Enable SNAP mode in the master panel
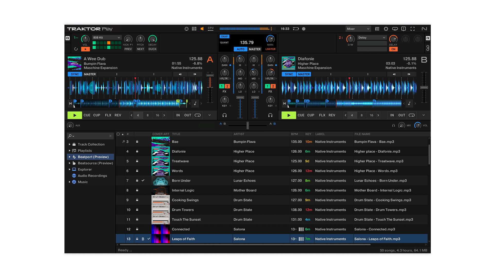 point(224,37)
